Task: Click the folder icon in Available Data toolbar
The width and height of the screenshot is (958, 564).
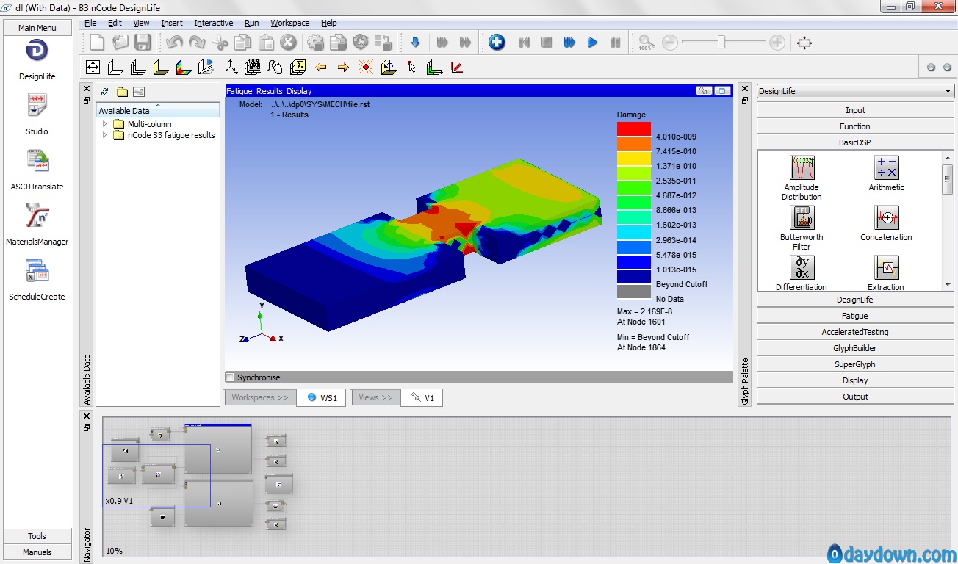Action: coord(122,92)
